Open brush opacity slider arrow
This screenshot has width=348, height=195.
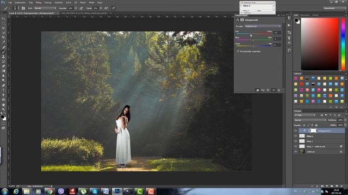[x=76, y=8]
